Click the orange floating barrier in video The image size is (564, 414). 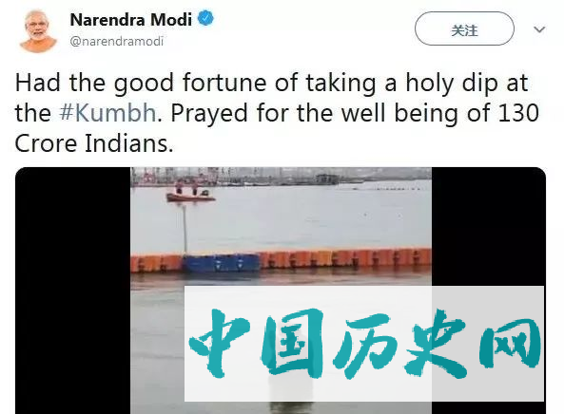click(345, 258)
